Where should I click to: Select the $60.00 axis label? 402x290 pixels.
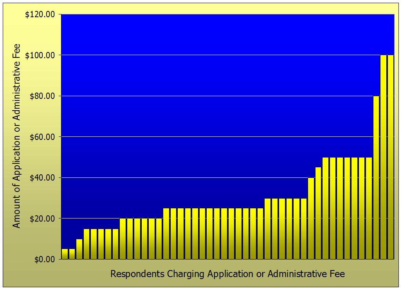pos(42,137)
